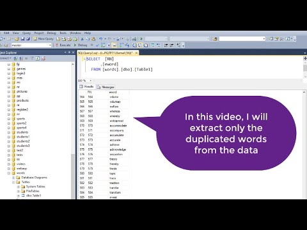
Task: Open the Connect dropdown in Object Explorer
Action: tap(6, 58)
